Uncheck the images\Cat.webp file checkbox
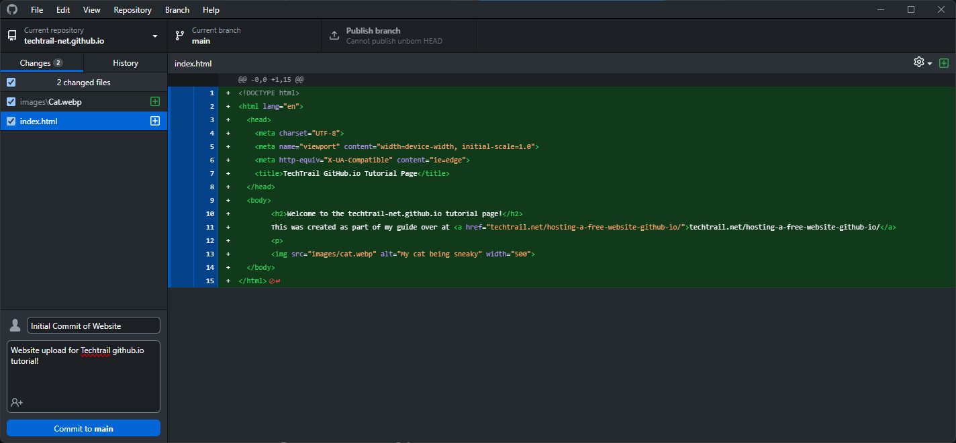The height and width of the screenshot is (443, 956). [x=11, y=101]
